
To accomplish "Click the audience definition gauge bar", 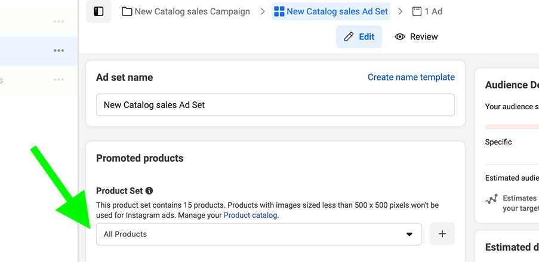I will click(512, 127).
